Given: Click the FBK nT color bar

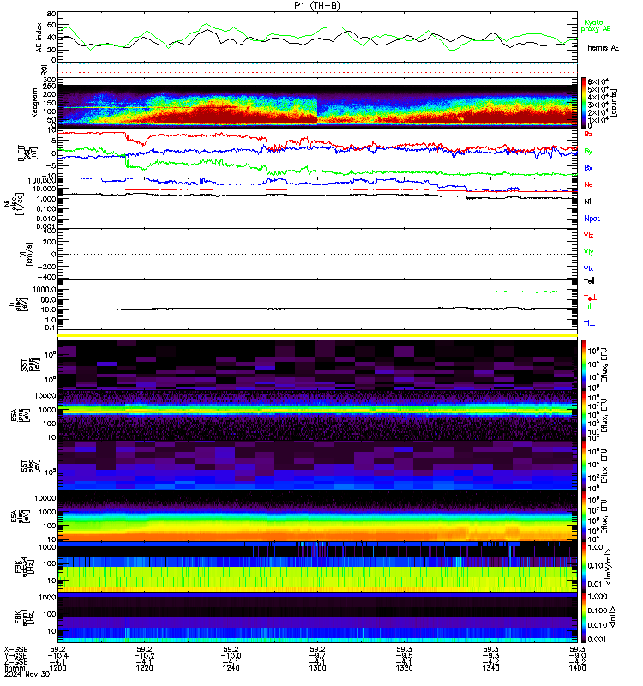Looking at the screenshot, I should 584,617.
